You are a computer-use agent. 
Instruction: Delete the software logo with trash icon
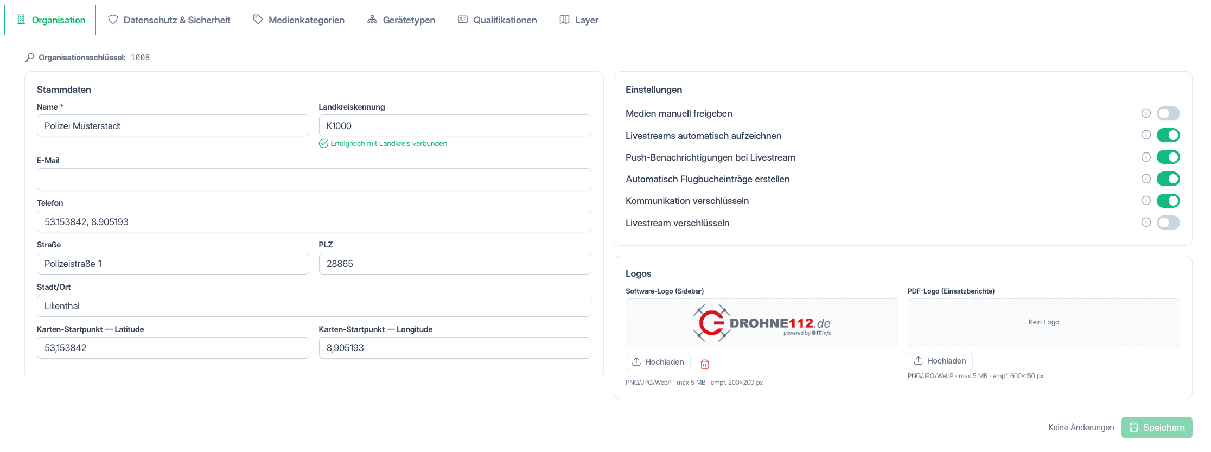pyautogui.click(x=705, y=364)
